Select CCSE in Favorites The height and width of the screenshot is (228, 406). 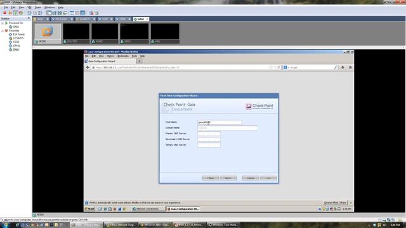point(16,42)
